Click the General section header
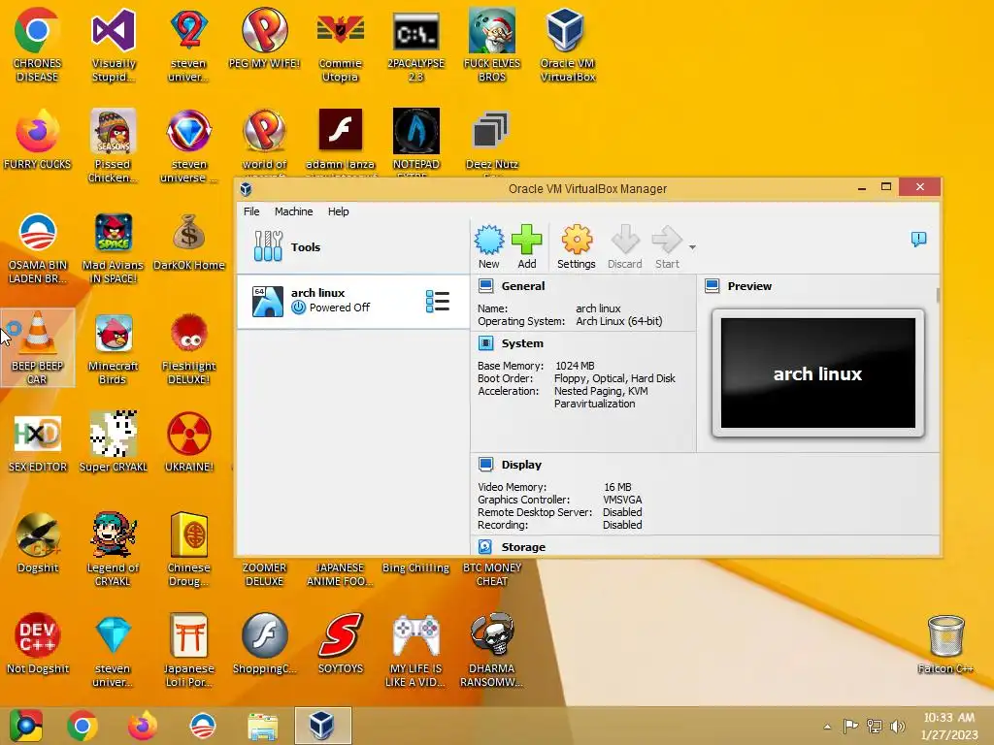This screenshot has height=745, width=994. pos(522,286)
